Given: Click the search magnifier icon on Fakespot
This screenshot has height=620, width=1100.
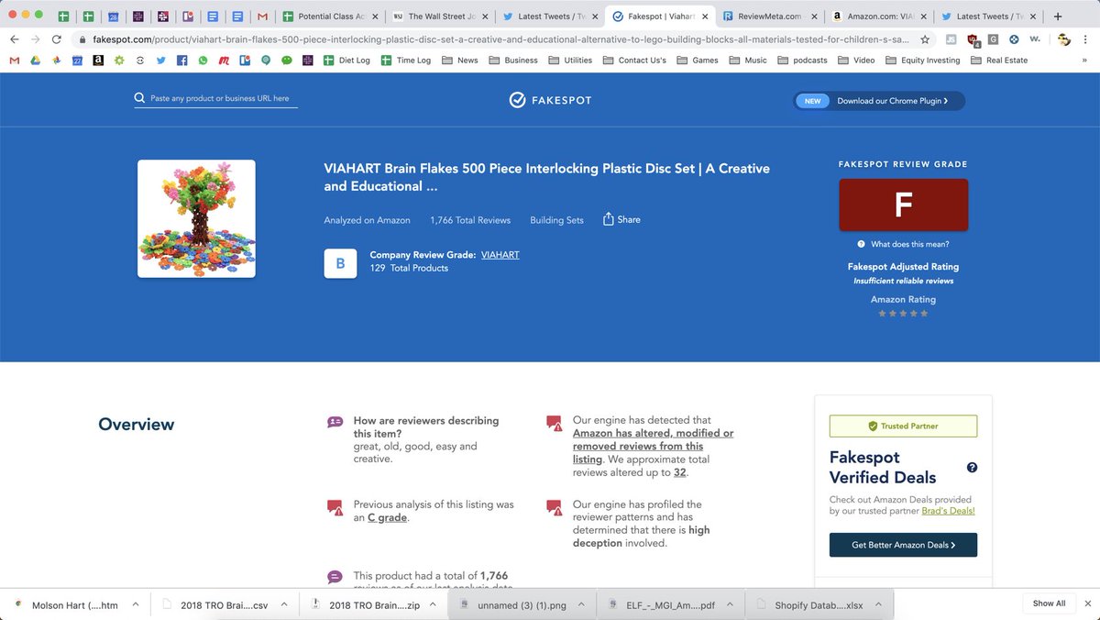Looking at the screenshot, I should click(x=139, y=98).
